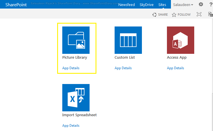The height and width of the screenshot is (131, 213).
Task: Click the Import Spreadsheet title text
Action: click(79, 115)
